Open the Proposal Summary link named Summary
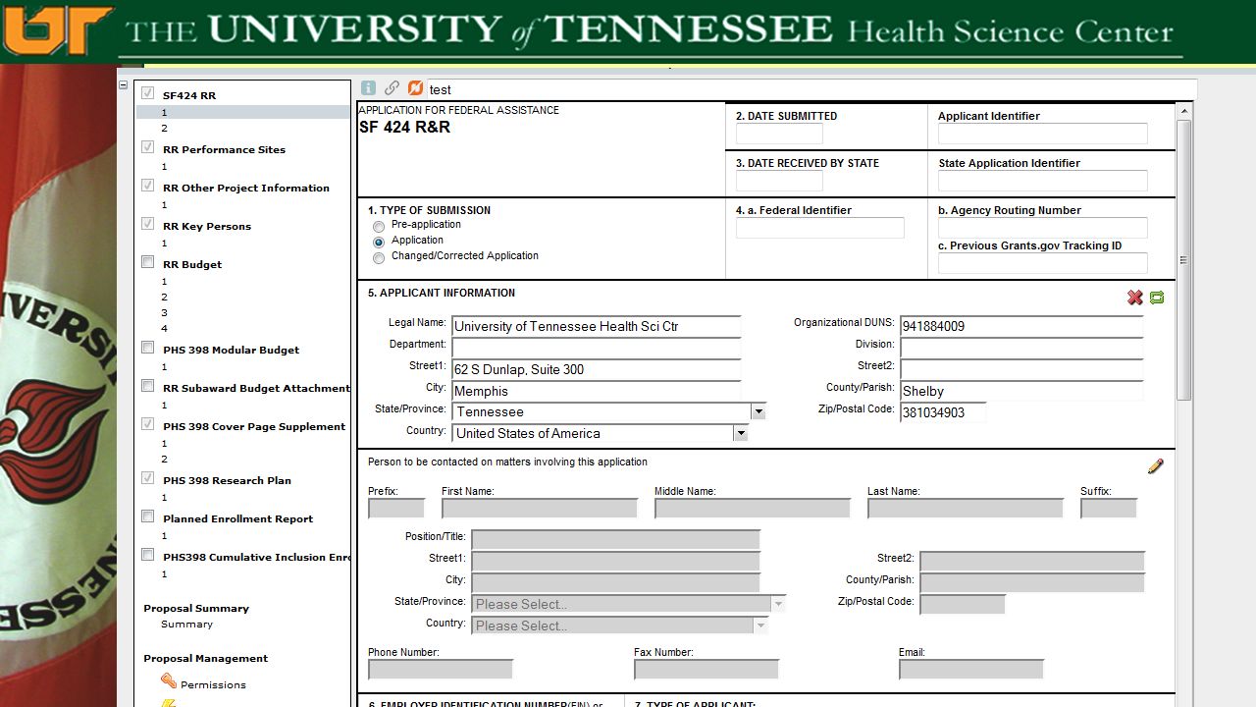The image size is (1256, 707). [x=186, y=625]
